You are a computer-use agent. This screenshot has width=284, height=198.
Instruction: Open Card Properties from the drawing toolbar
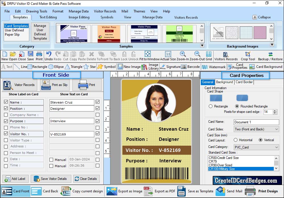[237, 66]
